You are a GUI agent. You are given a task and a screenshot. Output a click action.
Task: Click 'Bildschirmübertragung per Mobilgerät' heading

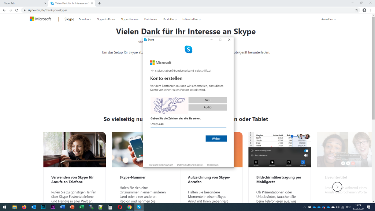pyautogui.click(x=279, y=179)
